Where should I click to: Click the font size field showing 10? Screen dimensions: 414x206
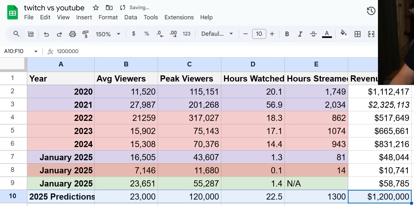click(259, 34)
